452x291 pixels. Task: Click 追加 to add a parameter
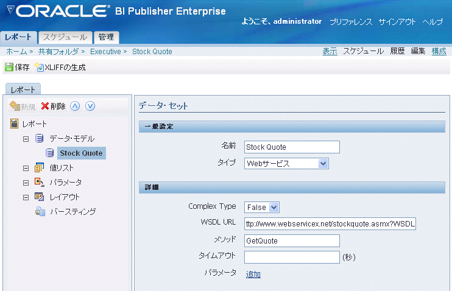(253, 275)
